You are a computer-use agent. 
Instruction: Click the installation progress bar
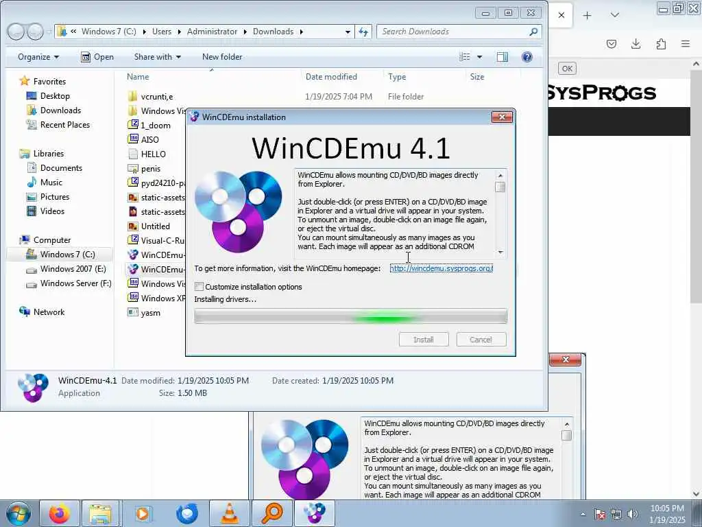pyautogui.click(x=350, y=316)
